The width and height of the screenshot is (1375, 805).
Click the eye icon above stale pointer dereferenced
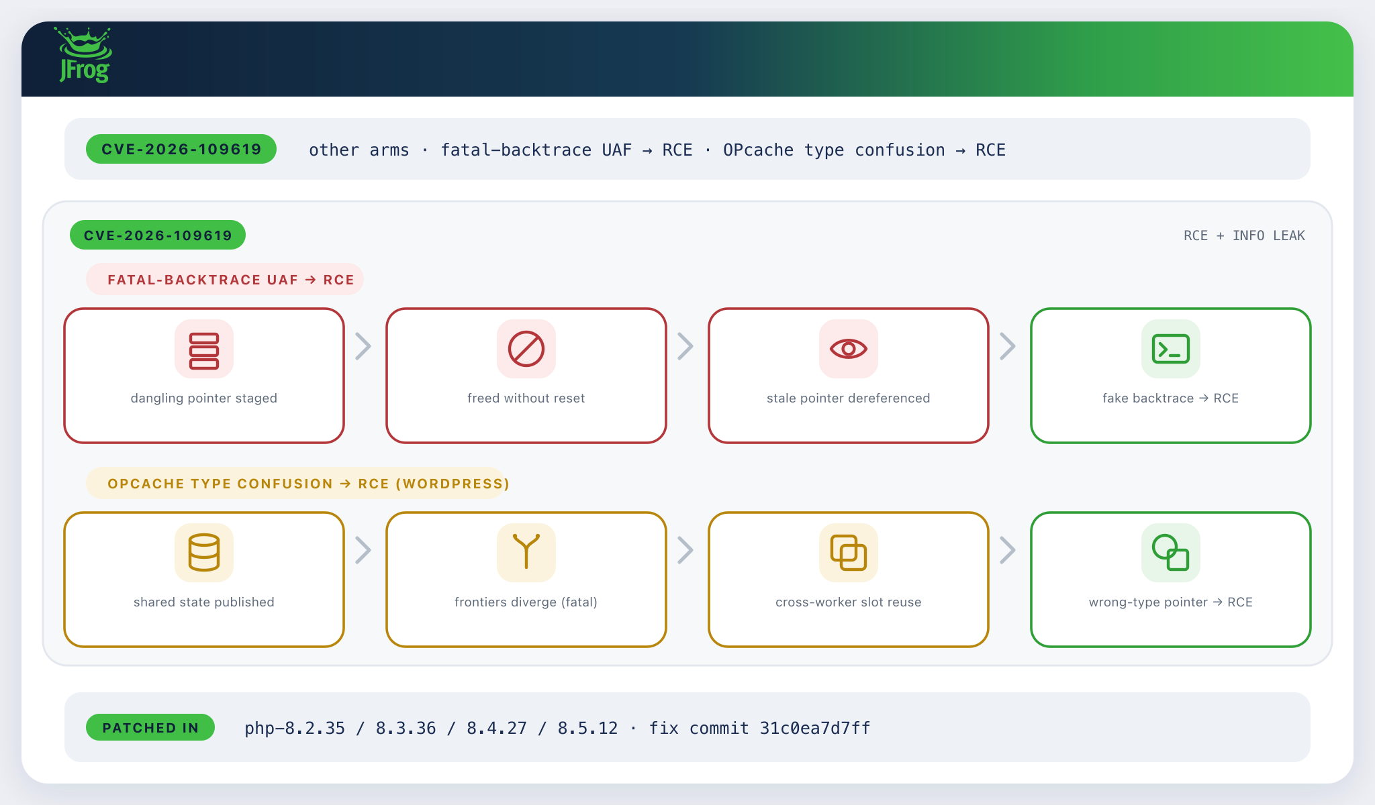(x=849, y=349)
